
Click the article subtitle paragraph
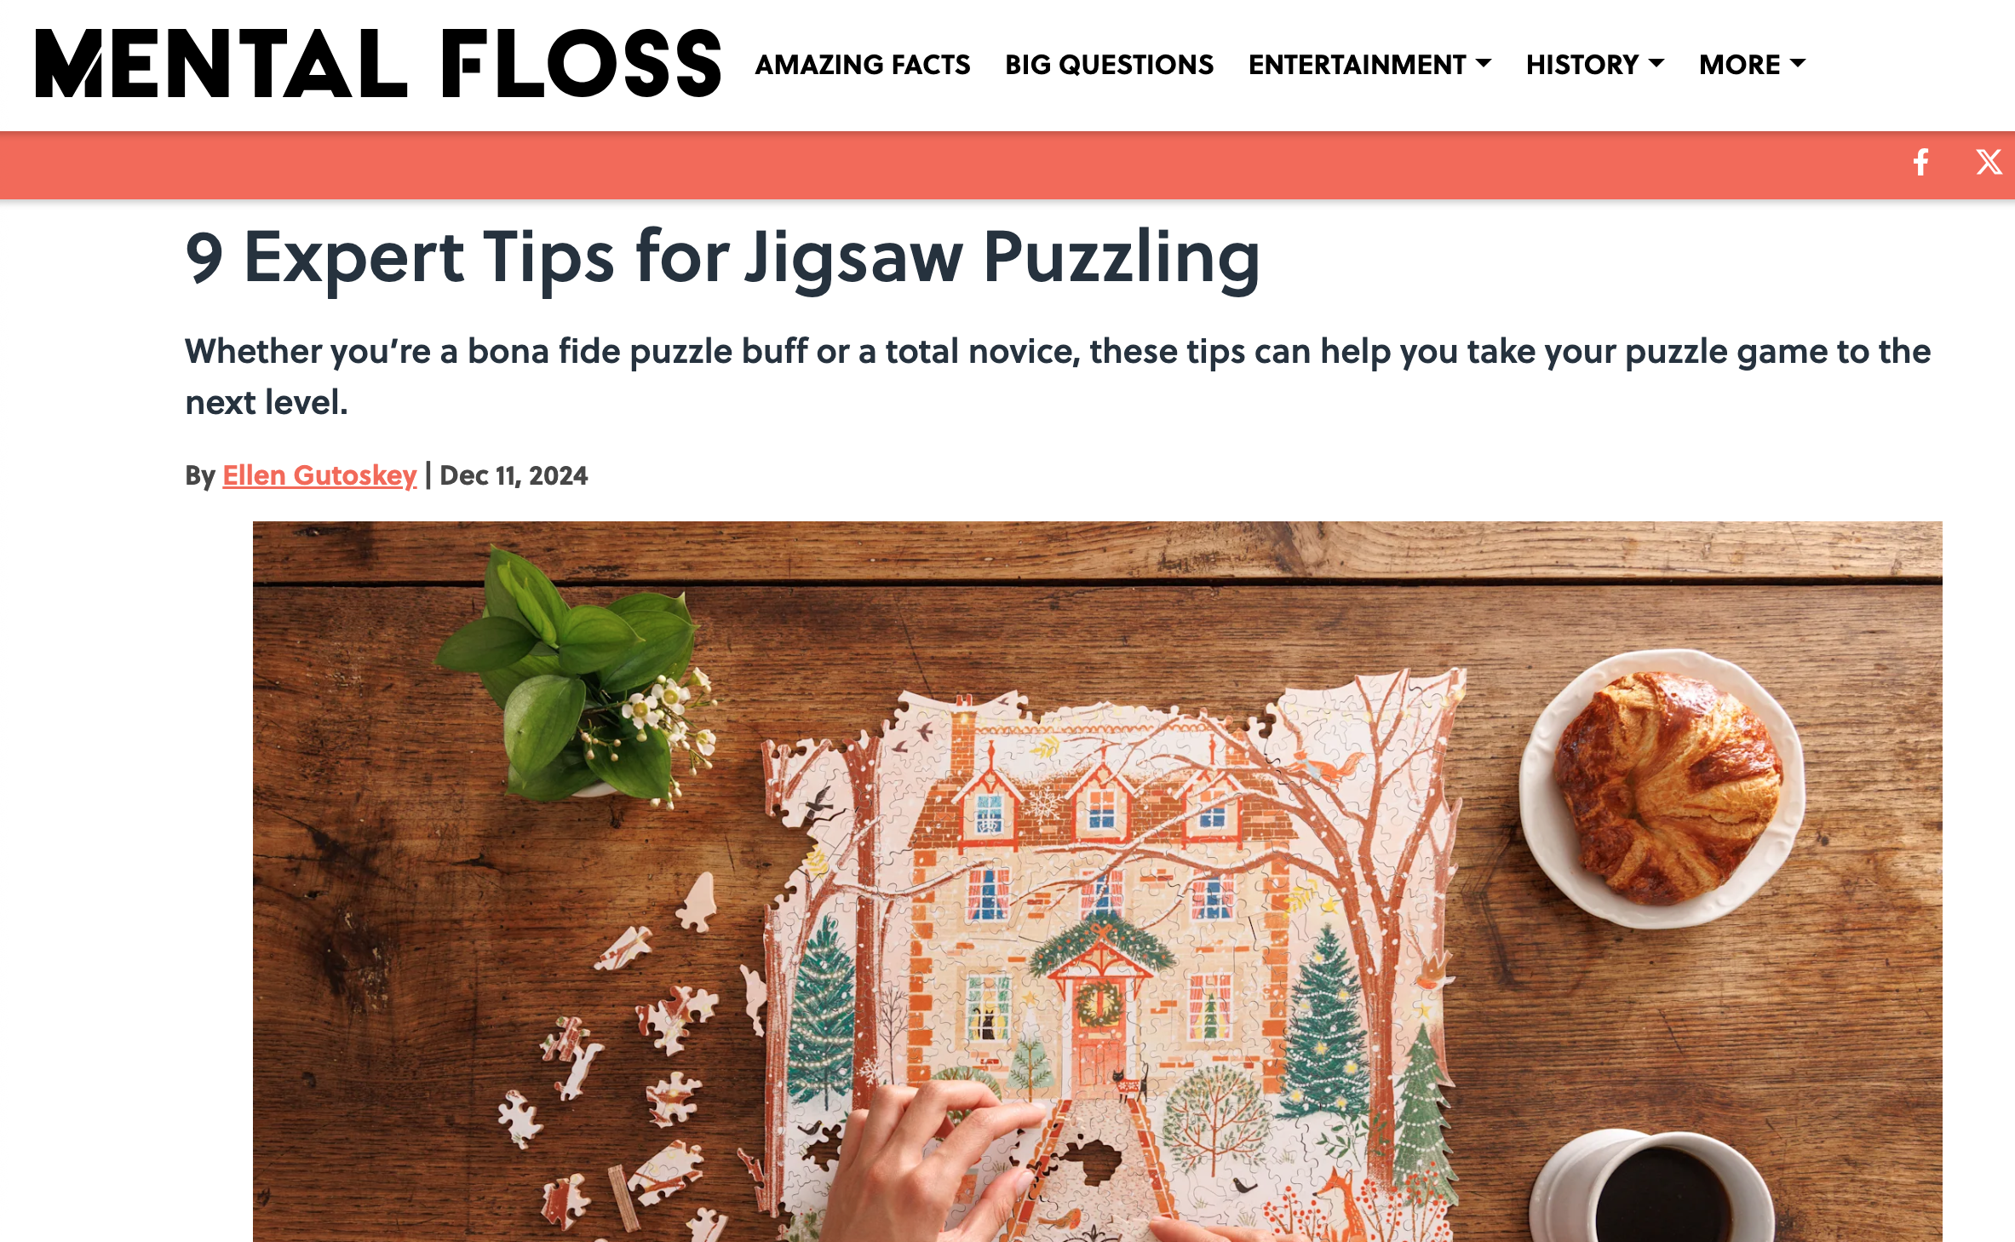pos(1058,377)
